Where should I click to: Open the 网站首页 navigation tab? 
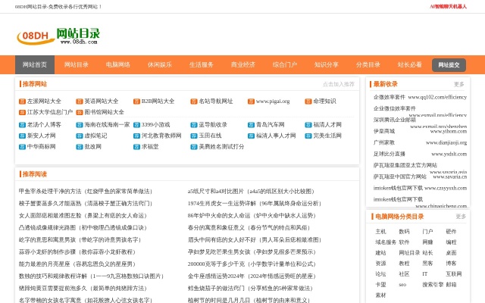pyautogui.click(x=35, y=65)
